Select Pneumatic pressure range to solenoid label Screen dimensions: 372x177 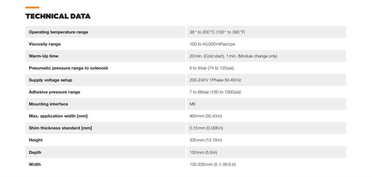[68, 68]
